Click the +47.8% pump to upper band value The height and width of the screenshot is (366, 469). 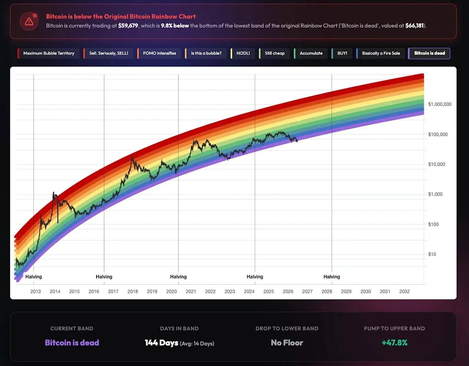tap(394, 343)
